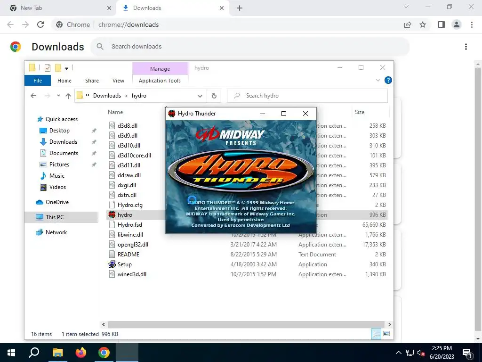This screenshot has width=482, height=362.
Task: Click muted volume tray icon
Action: pyautogui.click(x=421, y=353)
